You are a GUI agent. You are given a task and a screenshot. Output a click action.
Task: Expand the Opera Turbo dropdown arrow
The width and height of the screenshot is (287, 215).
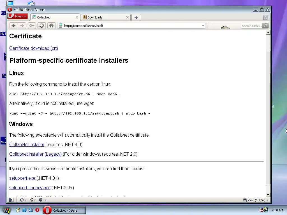(45, 200)
